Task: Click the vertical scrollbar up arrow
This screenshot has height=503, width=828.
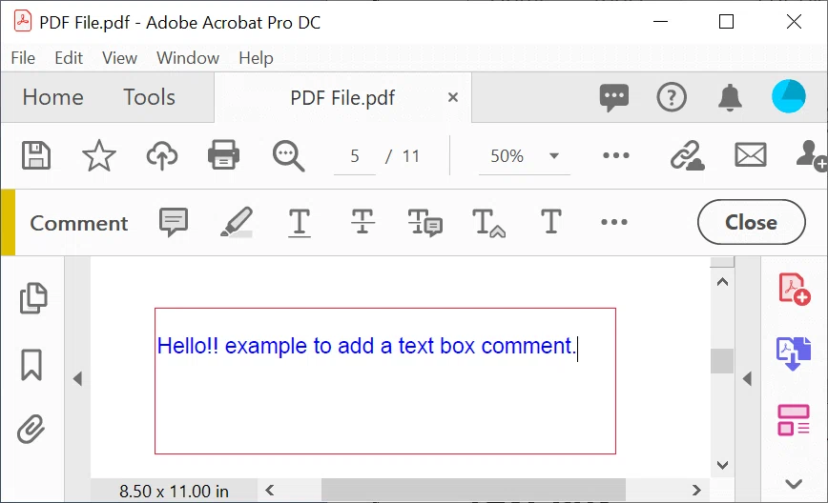Action: click(x=722, y=282)
